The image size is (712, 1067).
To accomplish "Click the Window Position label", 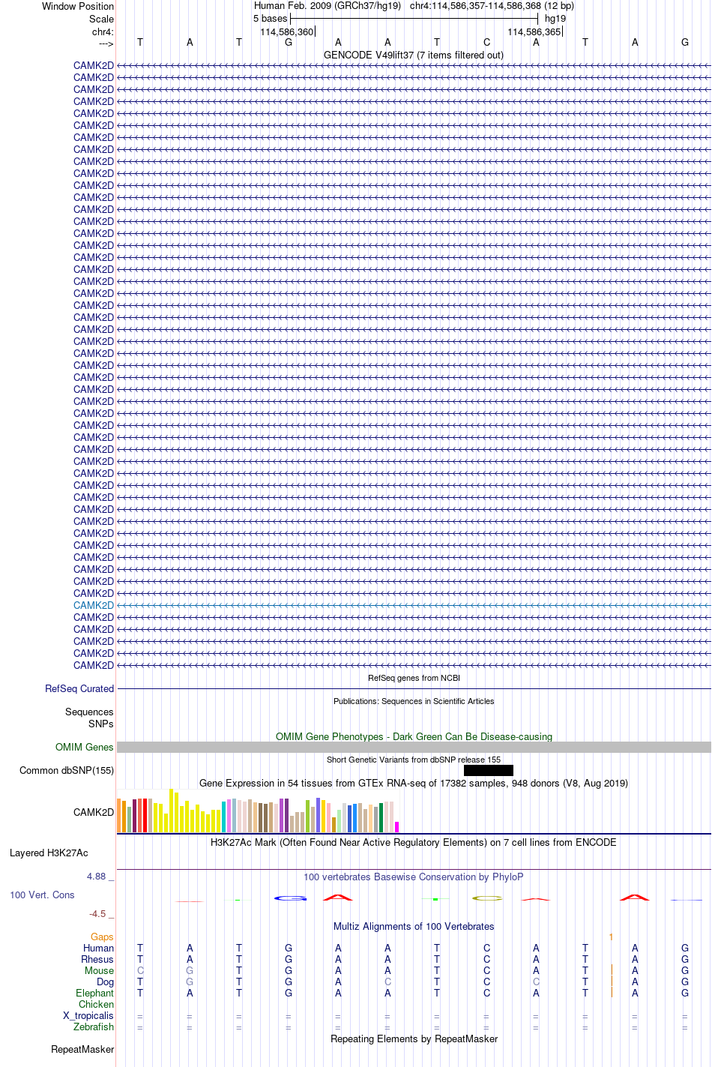I will [78, 6].
